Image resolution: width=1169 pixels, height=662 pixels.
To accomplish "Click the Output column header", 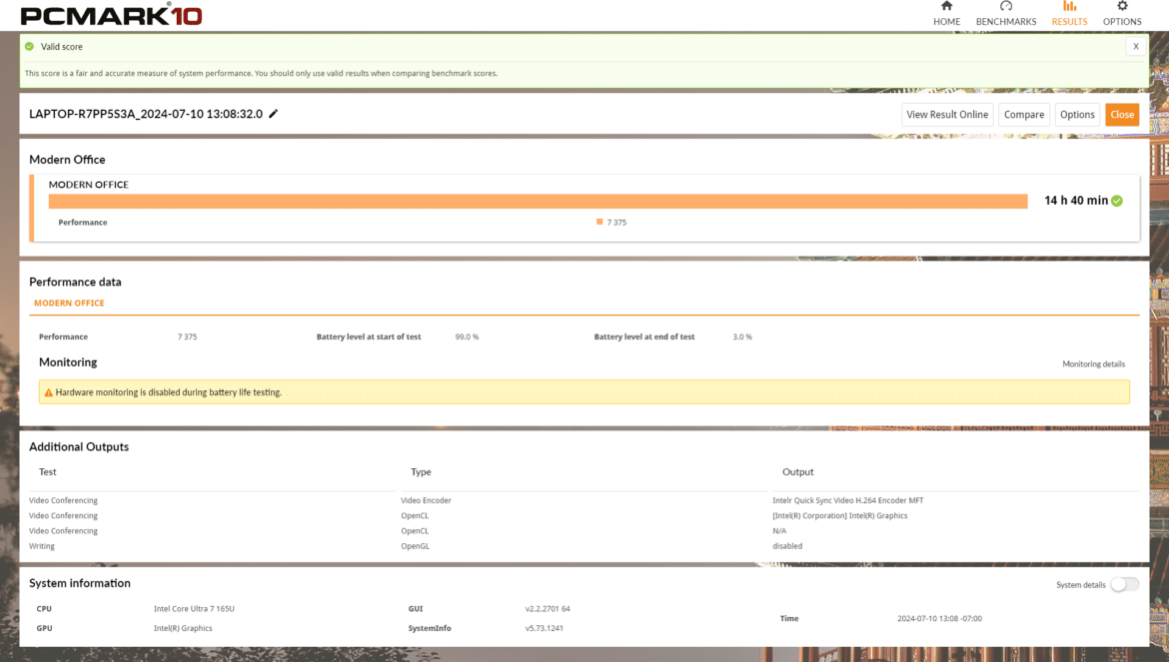I will [797, 472].
